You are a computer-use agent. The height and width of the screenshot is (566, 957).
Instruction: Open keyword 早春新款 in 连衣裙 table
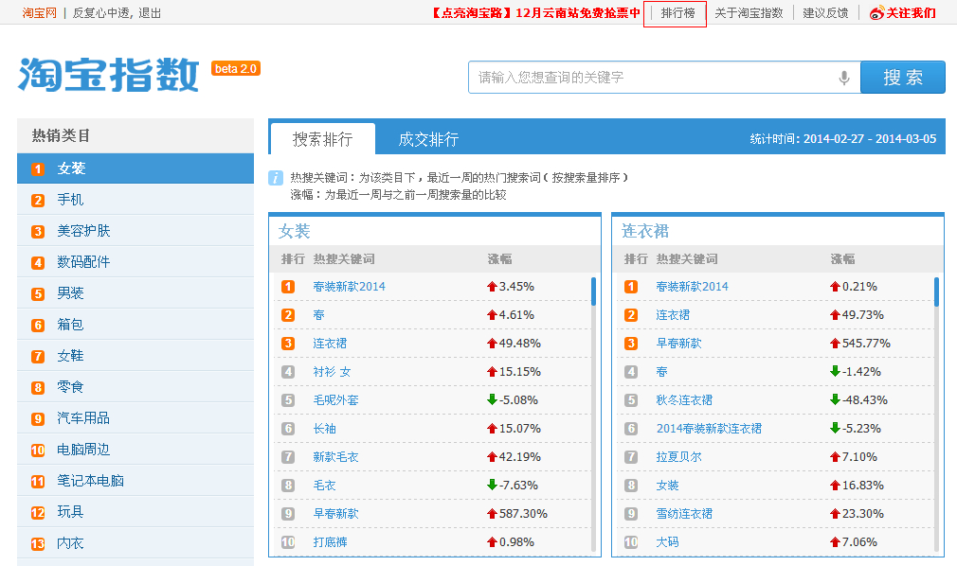pos(678,344)
